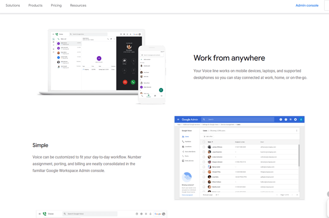
Task: Click the apps grid icon in Google Admin header
Action: point(291,120)
